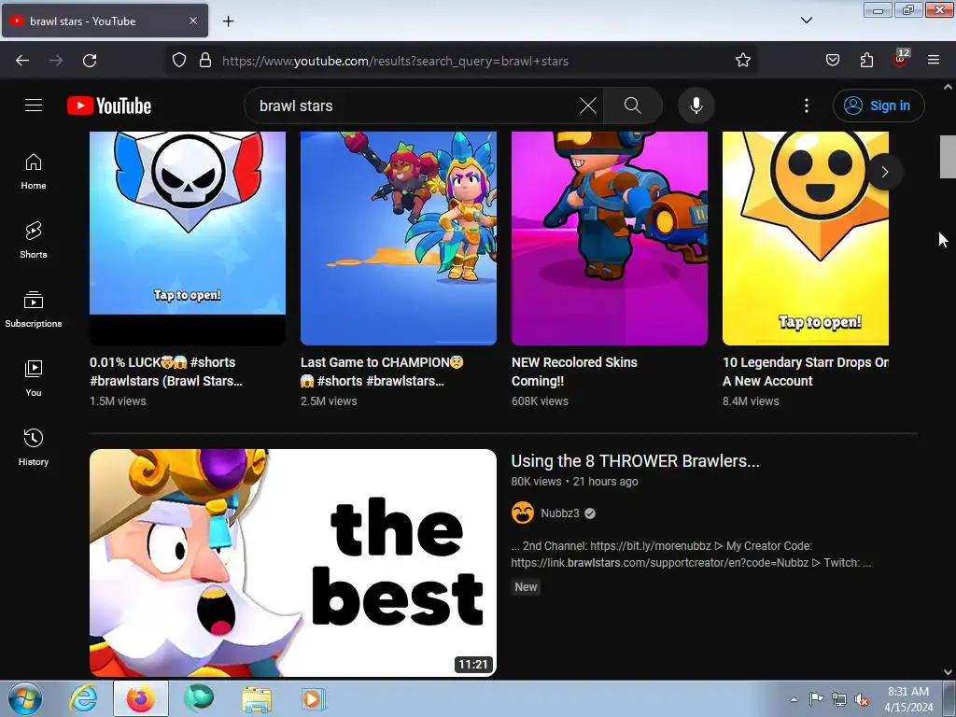Viewport: 956px width, 717px height.
Task: Open Using the 8 THROWER Brawlers video
Action: (635, 461)
